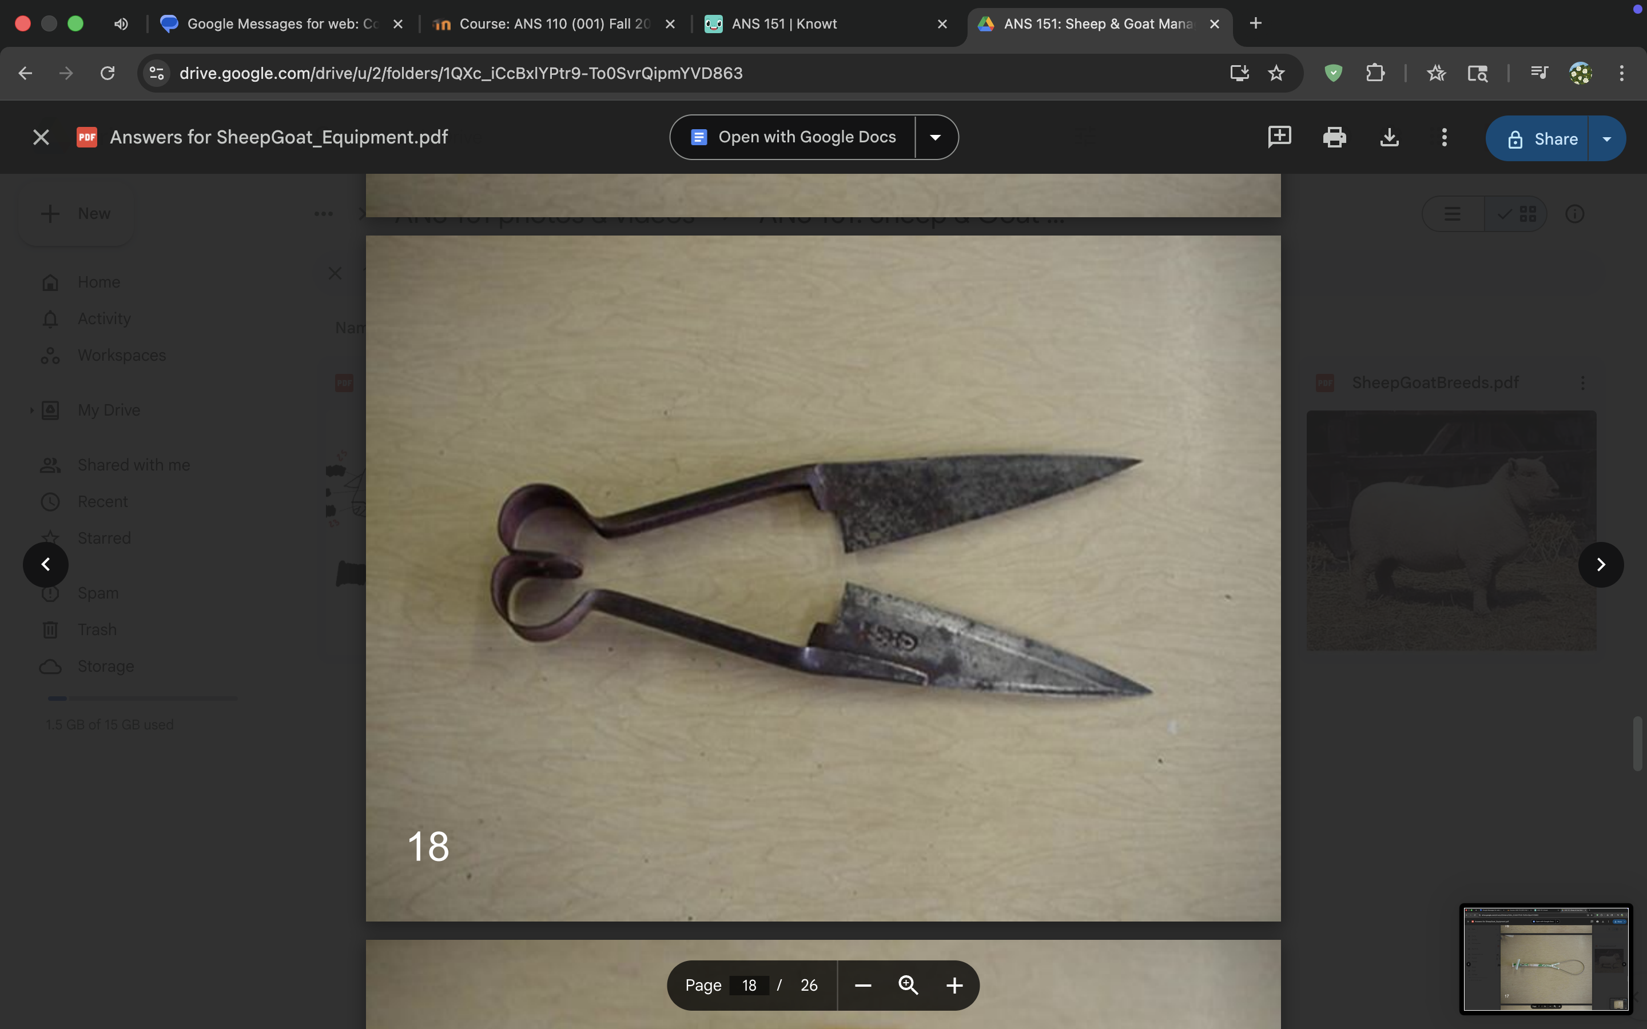Open more options for the PDF viewer

pos(1443,137)
